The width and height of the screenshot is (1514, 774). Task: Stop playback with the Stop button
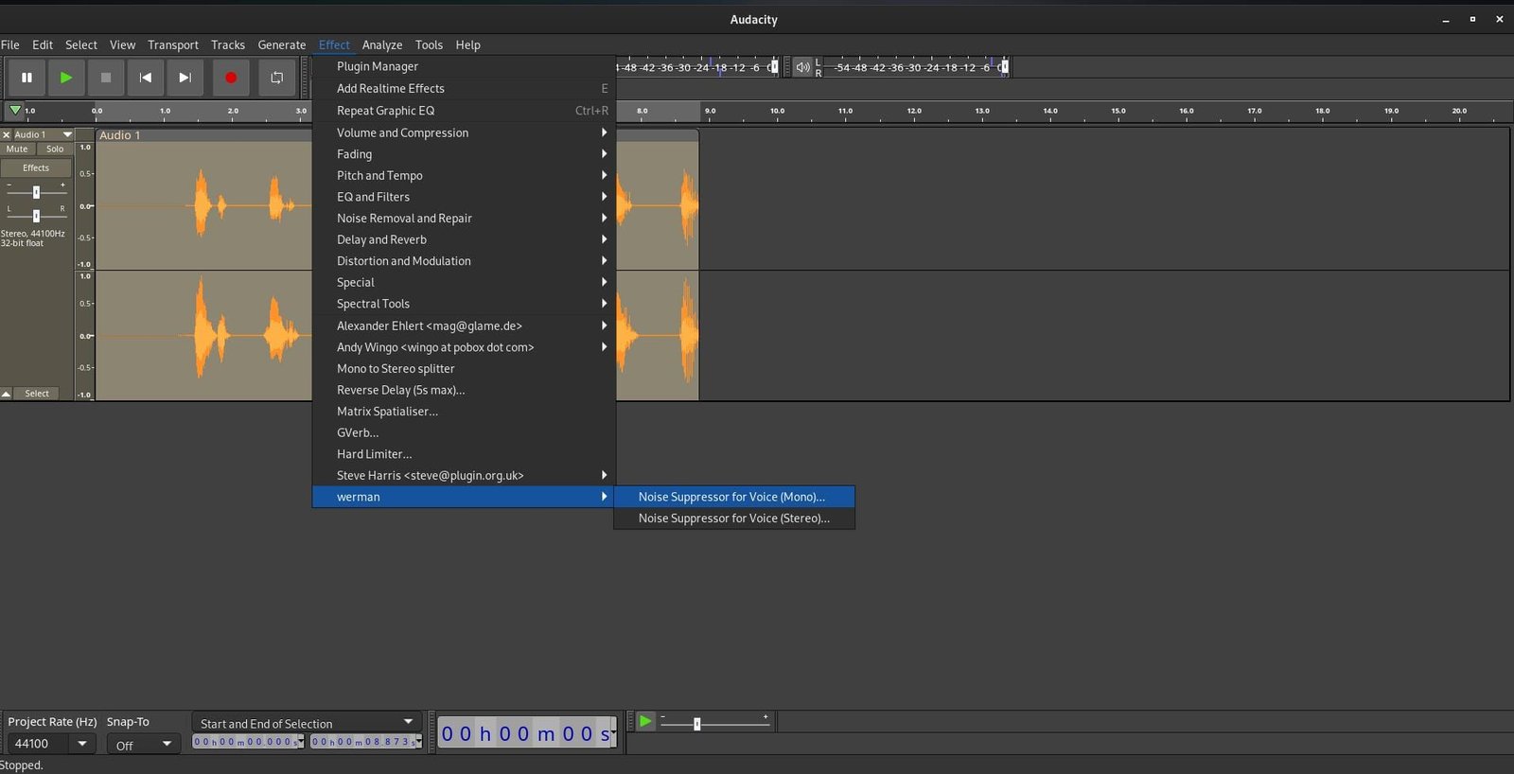(106, 78)
